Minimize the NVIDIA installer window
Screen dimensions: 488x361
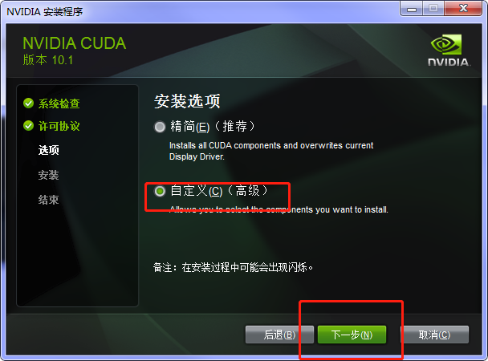click(412, 8)
